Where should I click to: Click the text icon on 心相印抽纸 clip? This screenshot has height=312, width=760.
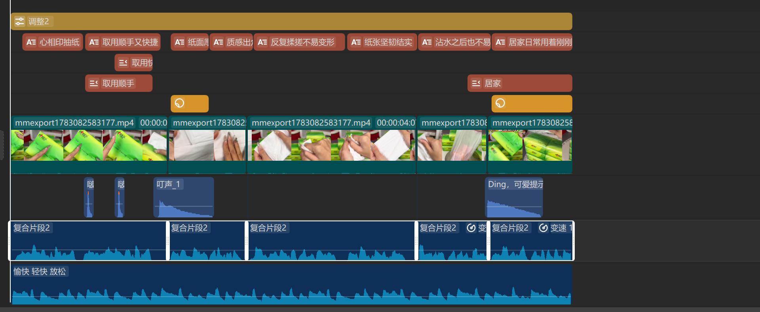click(31, 42)
